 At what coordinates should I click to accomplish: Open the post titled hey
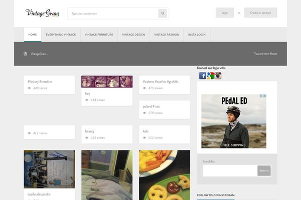tap(87, 93)
